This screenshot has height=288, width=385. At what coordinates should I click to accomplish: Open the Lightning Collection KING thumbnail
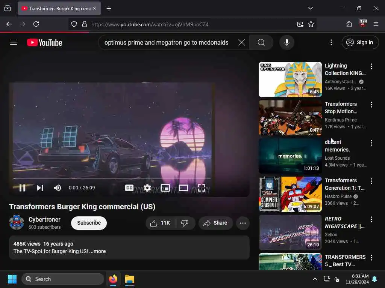(290, 79)
